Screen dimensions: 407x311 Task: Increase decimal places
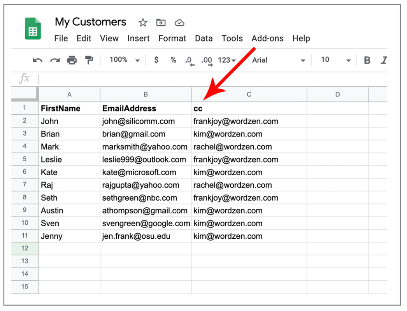[x=207, y=60]
